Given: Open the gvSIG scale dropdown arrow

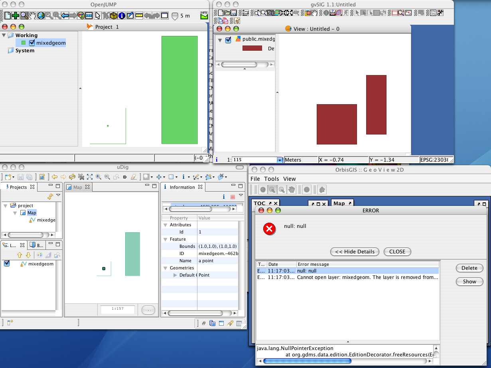Looking at the screenshot, I should (x=280, y=160).
